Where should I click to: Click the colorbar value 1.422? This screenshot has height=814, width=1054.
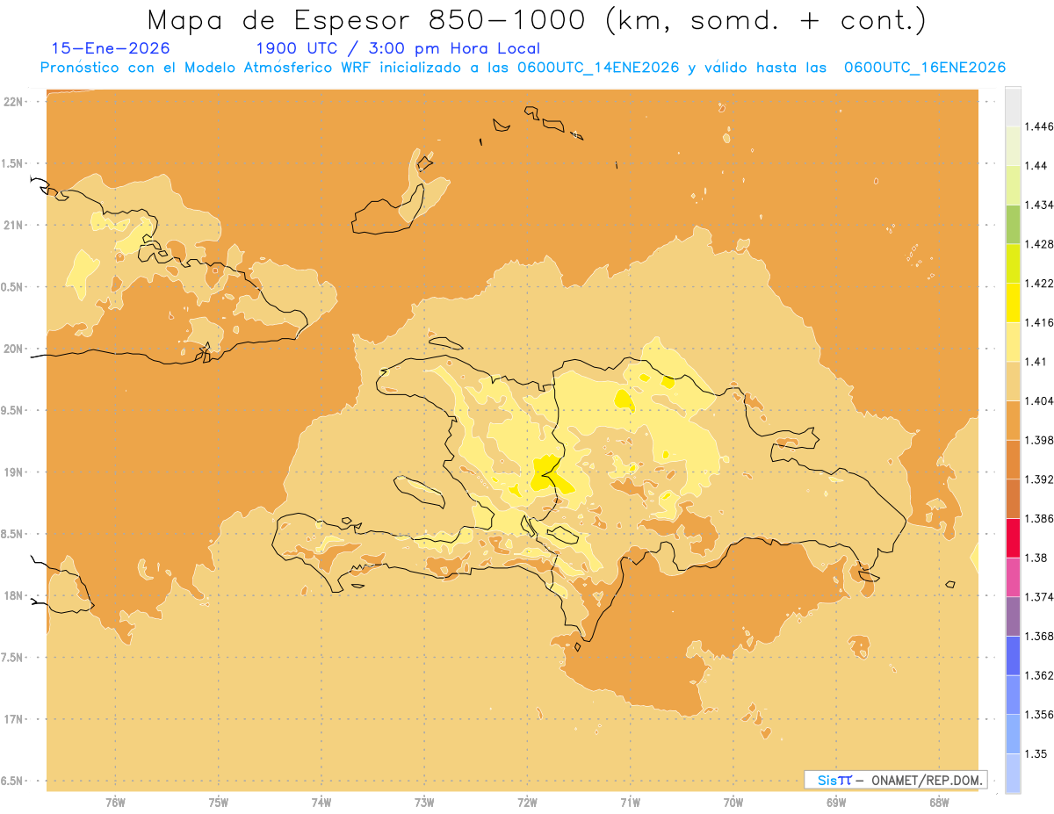[1038, 283]
